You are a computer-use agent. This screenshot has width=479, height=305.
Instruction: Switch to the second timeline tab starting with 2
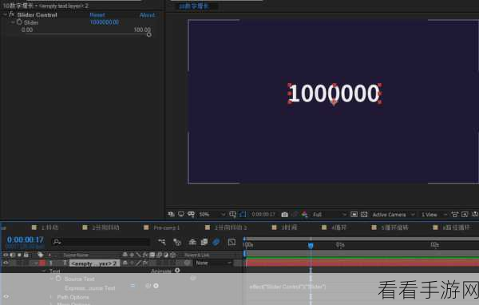tap(105, 228)
